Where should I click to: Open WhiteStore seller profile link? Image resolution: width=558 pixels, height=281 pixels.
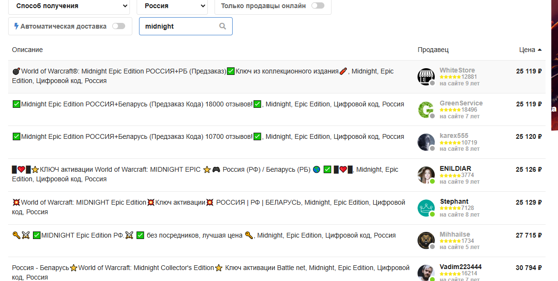[x=457, y=70]
